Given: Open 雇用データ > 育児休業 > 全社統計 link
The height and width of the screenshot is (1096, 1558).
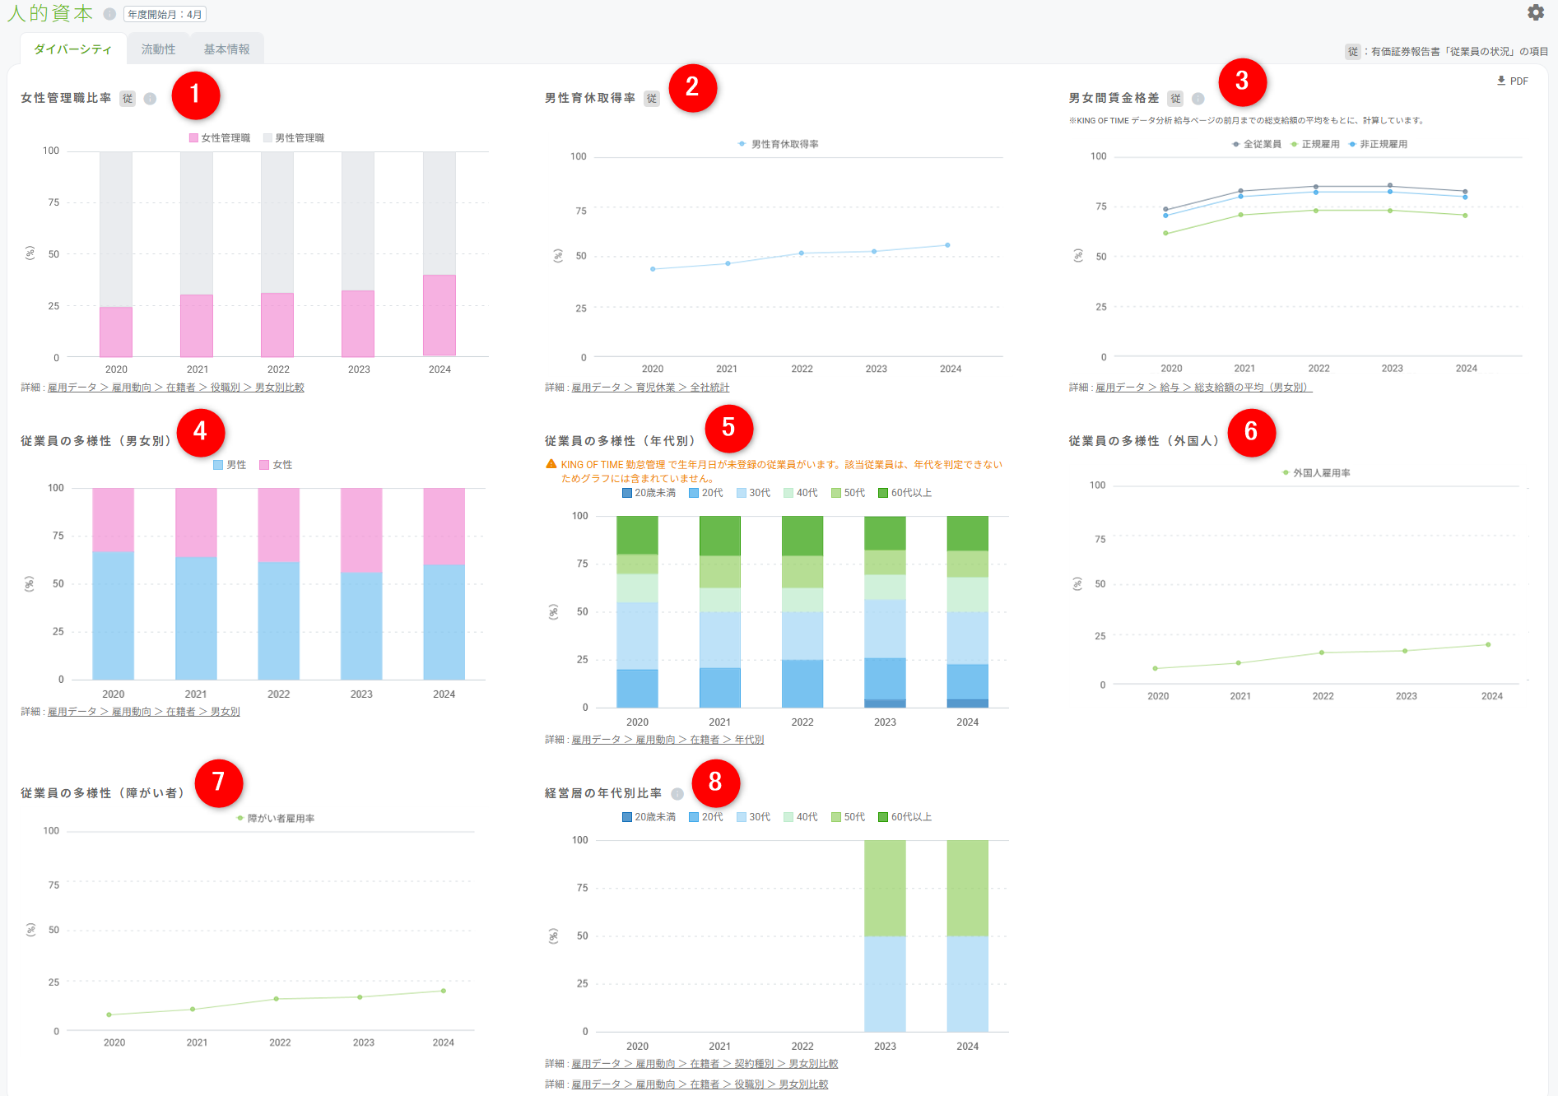Looking at the screenshot, I should 650,388.
